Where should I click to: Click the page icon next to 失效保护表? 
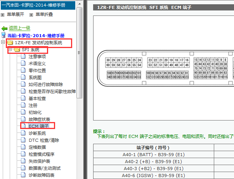pyautogui.click(x=23, y=161)
